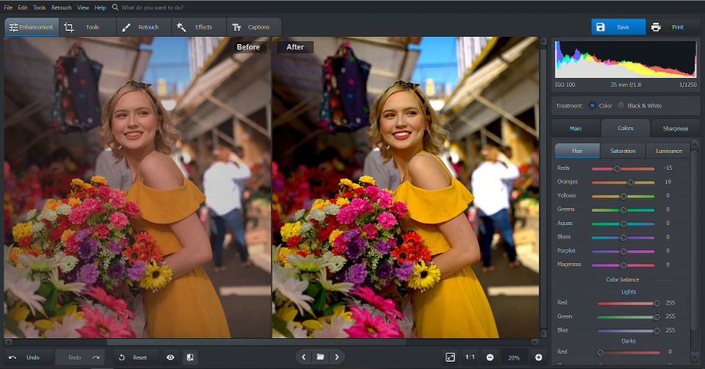The image size is (705, 369).
Task: Switch to the Sharpness tab
Action: click(x=675, y=128)
